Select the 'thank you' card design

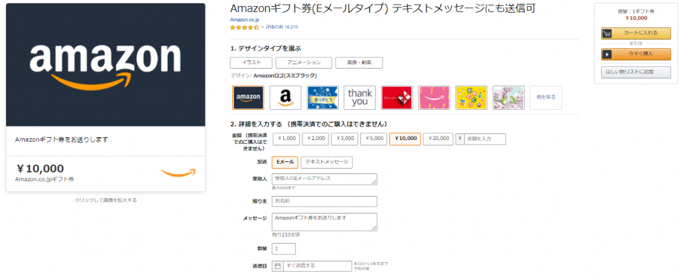360,98
